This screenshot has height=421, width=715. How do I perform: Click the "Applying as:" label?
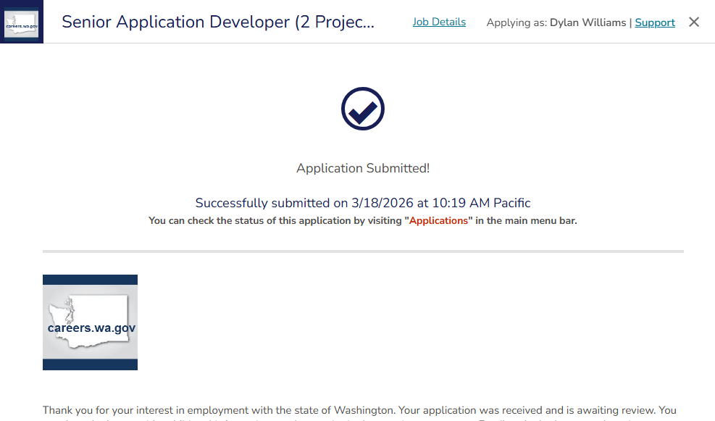(x=517, y=22)
